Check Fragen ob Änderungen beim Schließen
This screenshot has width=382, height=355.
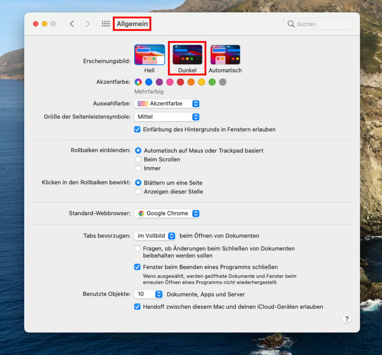pyautogui.click(x=137, y=248)
